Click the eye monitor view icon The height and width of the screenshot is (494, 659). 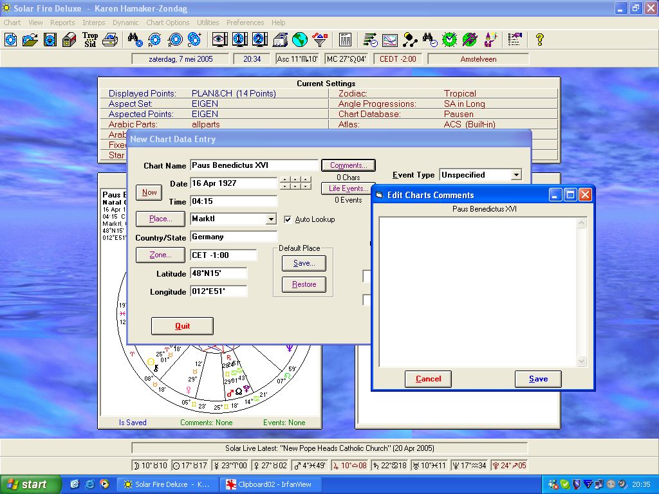219,40
